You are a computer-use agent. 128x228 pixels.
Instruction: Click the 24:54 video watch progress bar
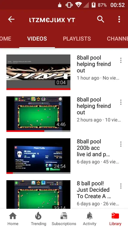(x=38, y=173)
